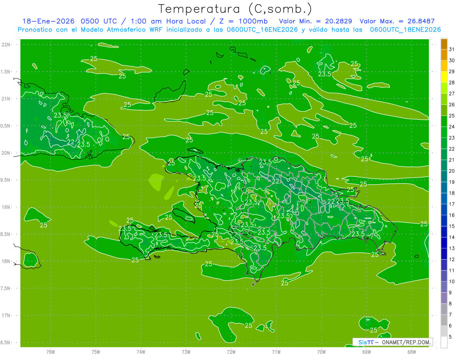This screenshot has height=357, width=462.
Task: Click the "Temperatura (C,somb.)" title
Action: 235,9
